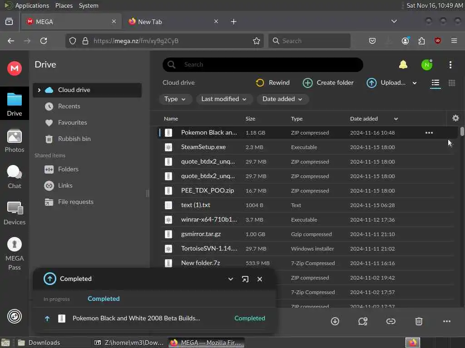465x348 pixels.
Task: Open more actions dots in bottom bar
Action: (447, 321)
